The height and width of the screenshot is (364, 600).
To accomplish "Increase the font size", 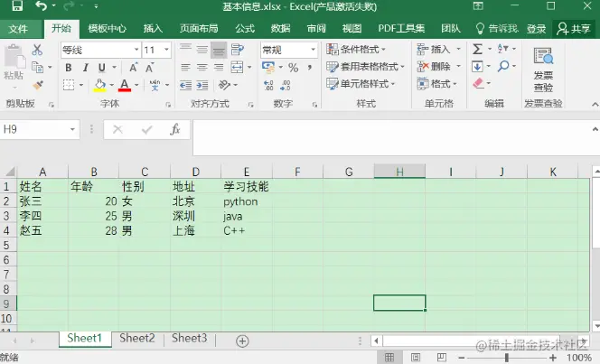I will (x=134, y=68).
